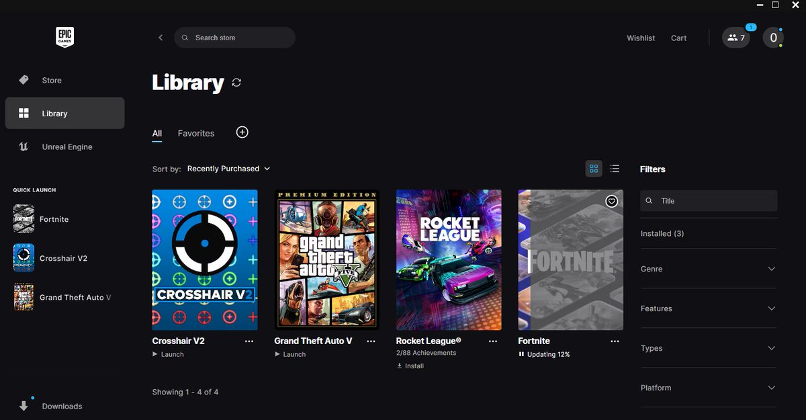Click the Fortnite Quick Launch icon
This screenshot has width=806, height=420.
pos(24,219)
